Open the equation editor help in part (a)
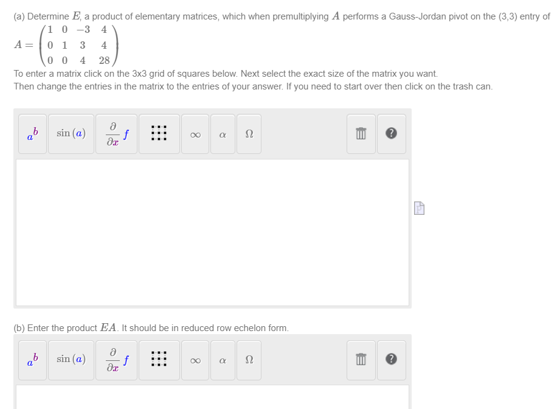Screen dimensions: 557x409 [391, 134]
